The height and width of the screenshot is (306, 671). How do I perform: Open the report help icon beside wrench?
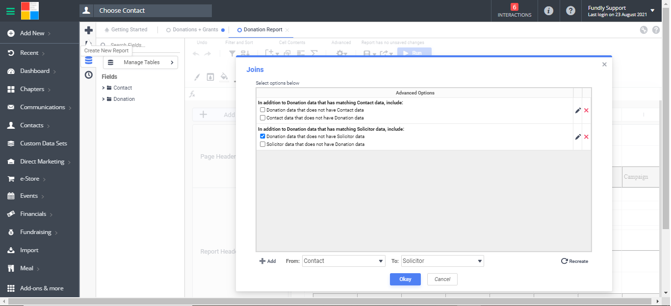(656, 30)
